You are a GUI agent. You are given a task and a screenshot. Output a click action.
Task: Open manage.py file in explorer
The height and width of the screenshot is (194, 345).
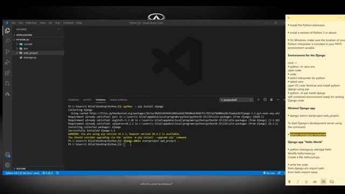tap(30, 58)
